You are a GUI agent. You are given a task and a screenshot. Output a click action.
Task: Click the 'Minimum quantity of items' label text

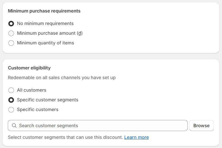[45, 43]
